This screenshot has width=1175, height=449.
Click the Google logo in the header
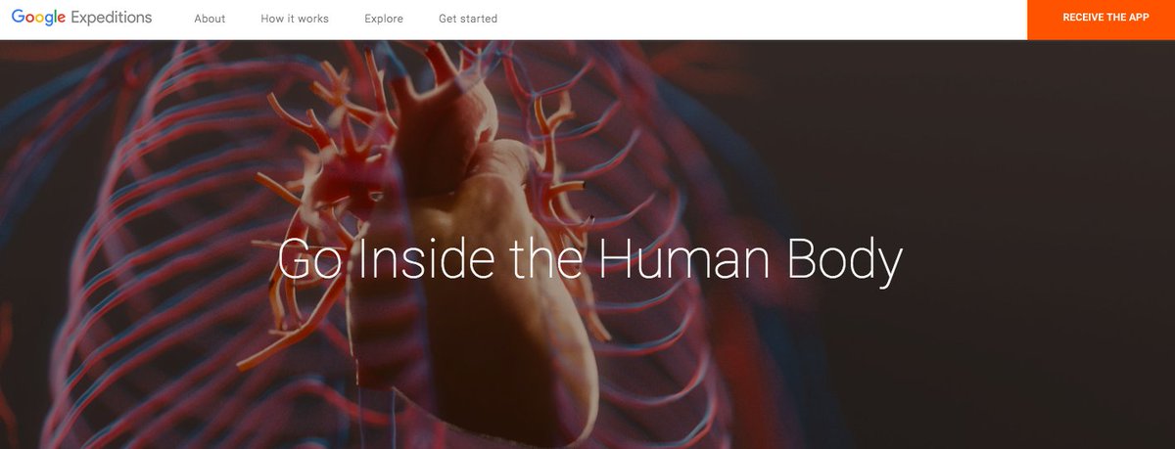[x=36, y=19]
